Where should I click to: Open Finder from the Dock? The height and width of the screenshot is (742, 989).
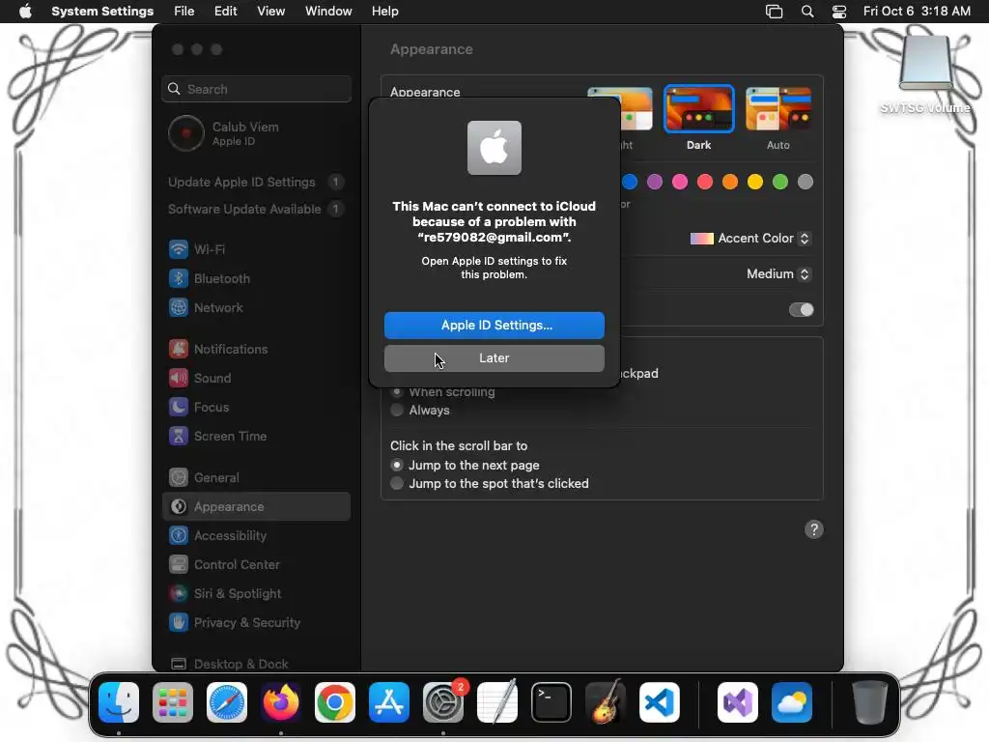point(119,702)
